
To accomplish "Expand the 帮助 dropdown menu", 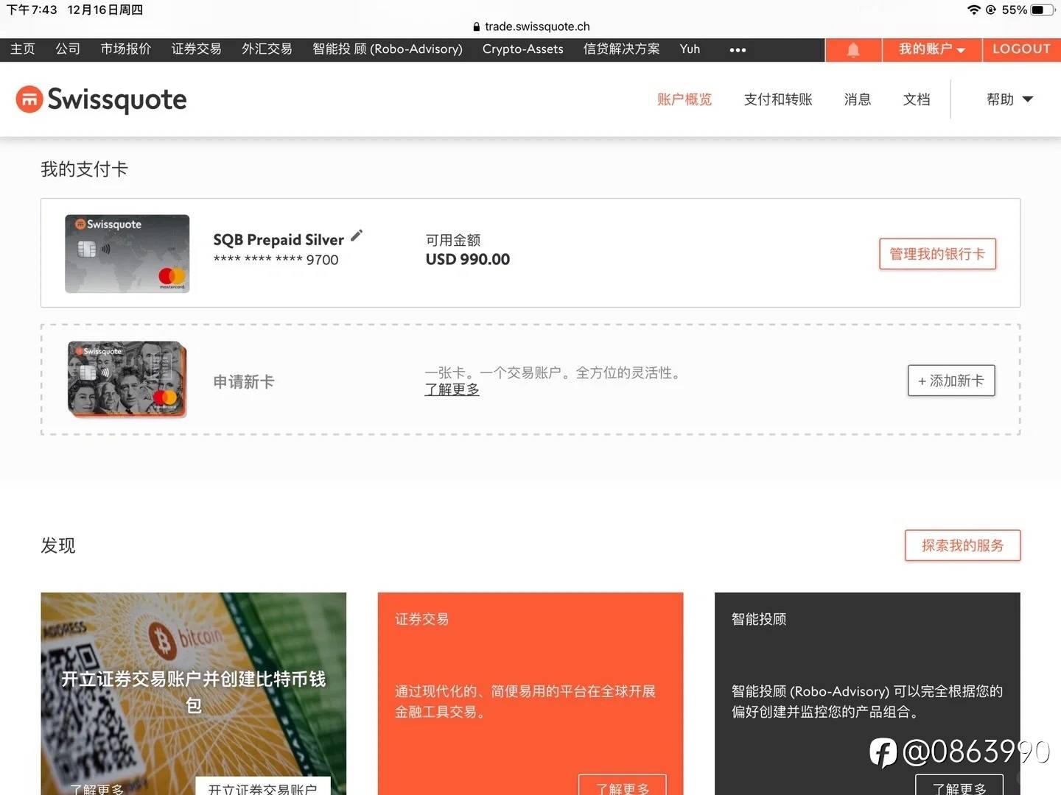I will click(x=1010, y=99).
